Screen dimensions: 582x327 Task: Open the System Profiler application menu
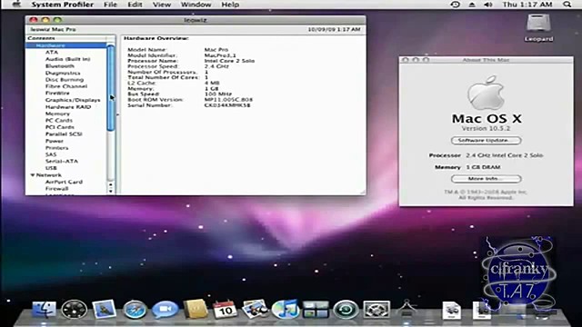tap(63, 5)
